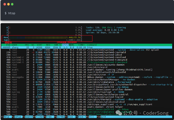Select the /usr/sbin/cron process row
This screenshot has height=120, width=174.
coord(87,75)
